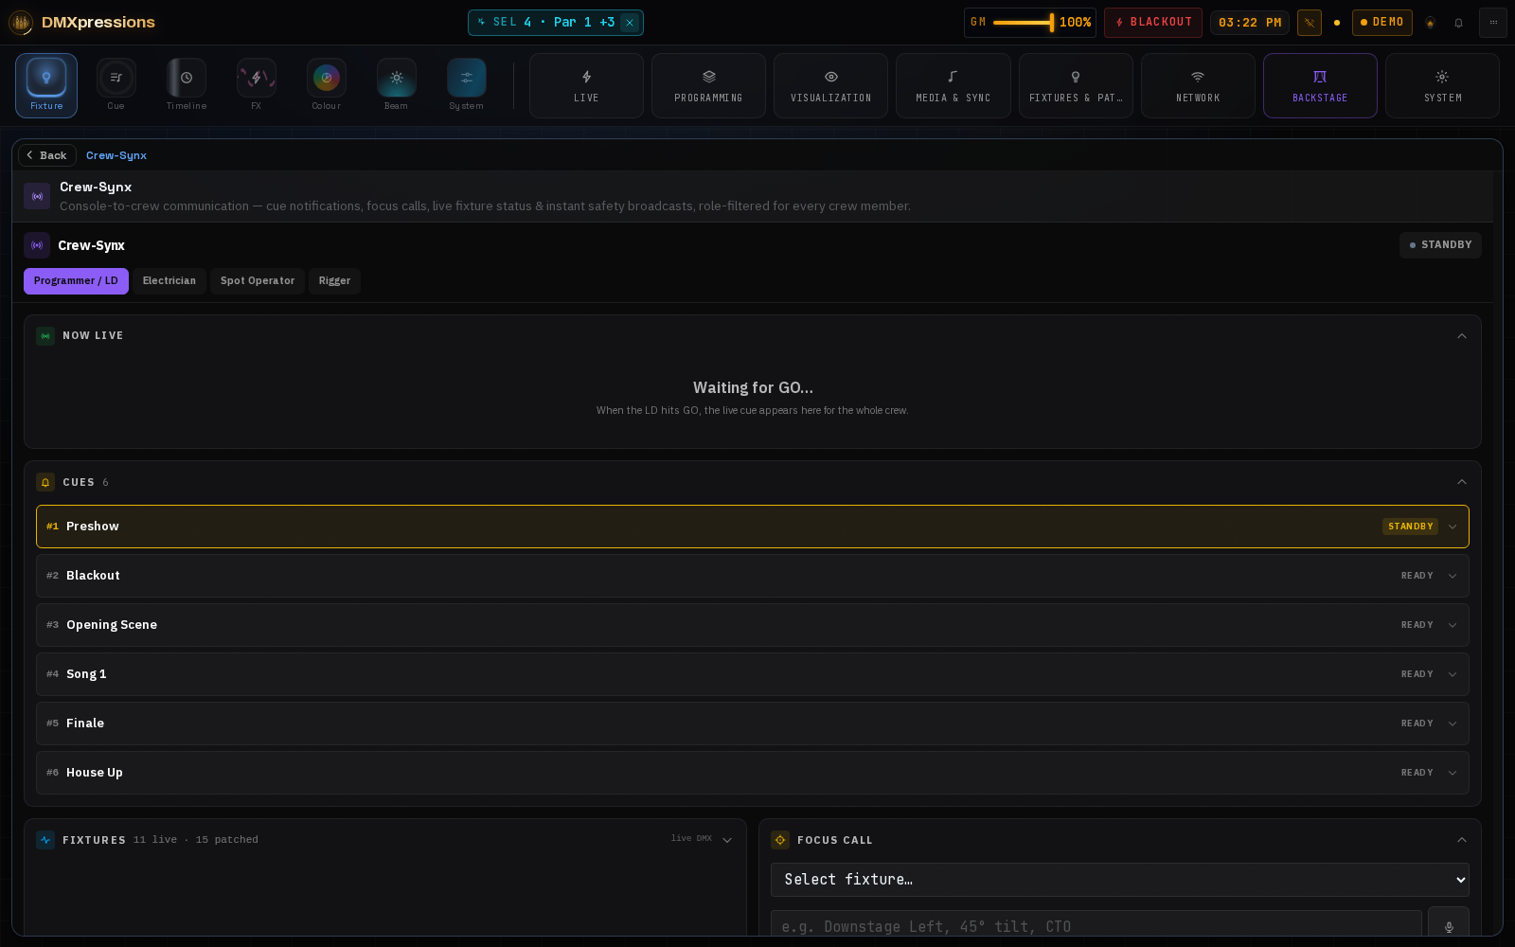Open the System sliders tool
This screenshot has height=947, width=1515.
click(x=467, y=85)
